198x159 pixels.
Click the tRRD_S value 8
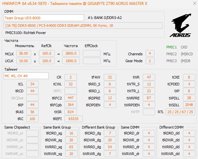tap(110, 84)
